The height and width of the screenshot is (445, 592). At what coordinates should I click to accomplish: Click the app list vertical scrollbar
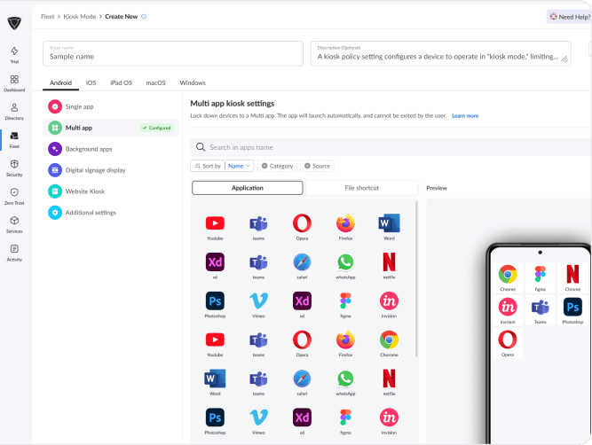[416, 278]
